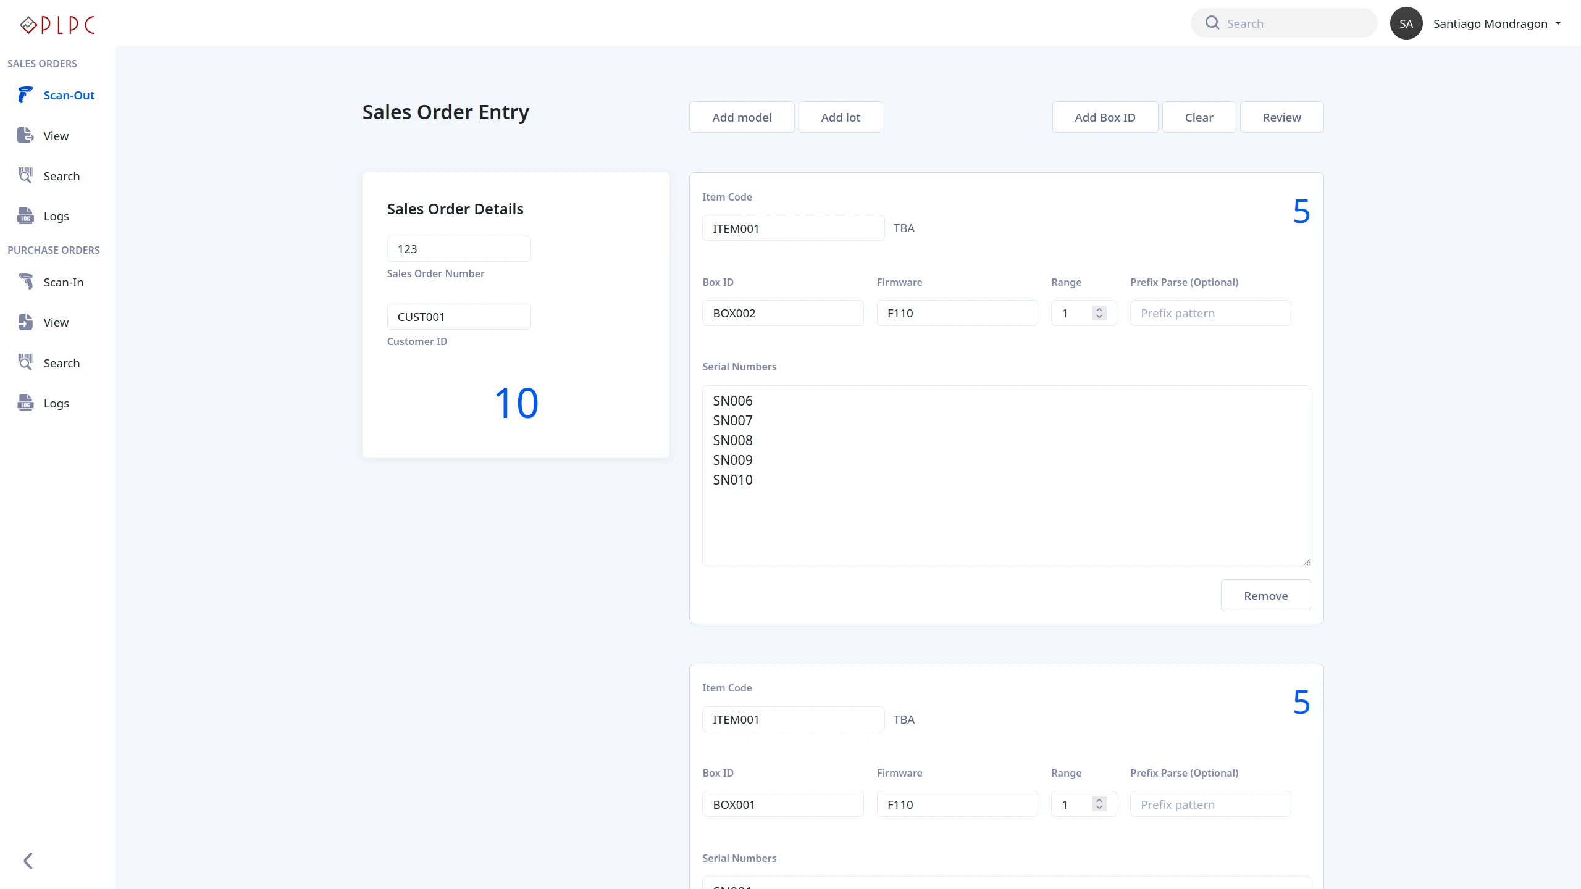Open Scan-In under Purchase Orders
This screenshot has width=1581, height=889.
pos(64,282)
